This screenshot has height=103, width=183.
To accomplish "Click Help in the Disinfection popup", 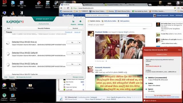I will 179,50.
